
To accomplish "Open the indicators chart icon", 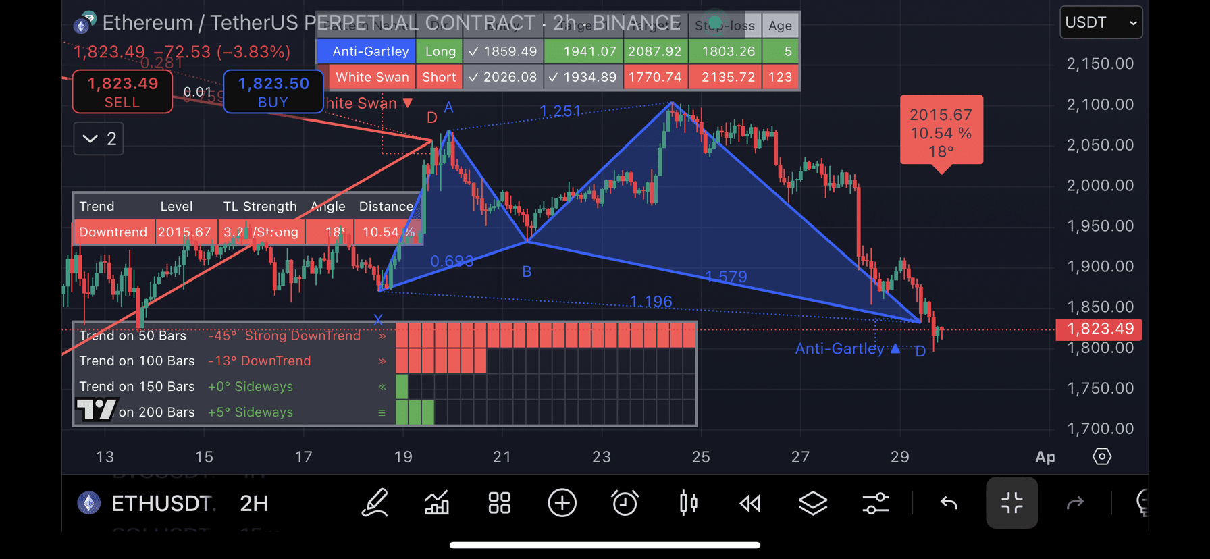I will click(437, 503).
